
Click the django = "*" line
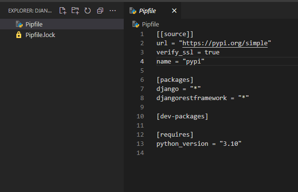(x=179, y=89)
